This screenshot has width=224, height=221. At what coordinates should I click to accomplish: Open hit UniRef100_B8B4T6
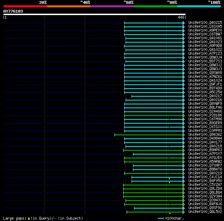coord(205,169)
